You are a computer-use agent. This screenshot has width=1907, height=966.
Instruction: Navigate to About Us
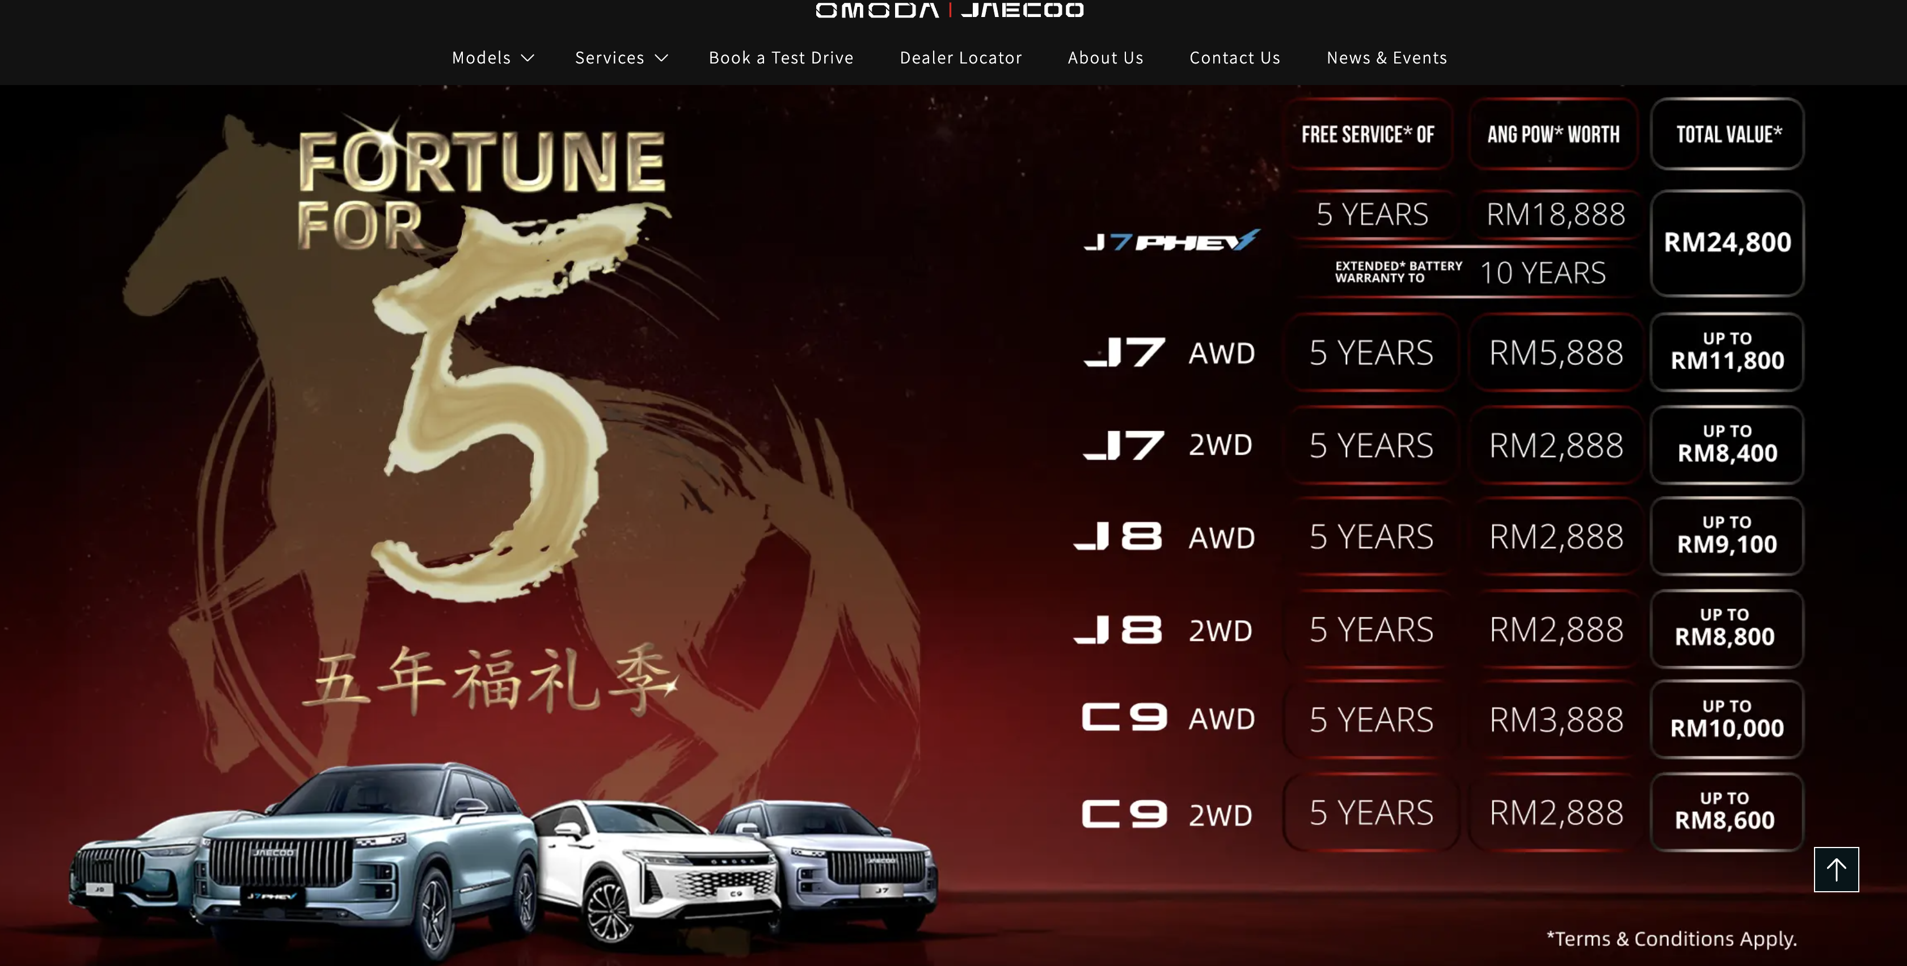click(x=1104, y=58)
